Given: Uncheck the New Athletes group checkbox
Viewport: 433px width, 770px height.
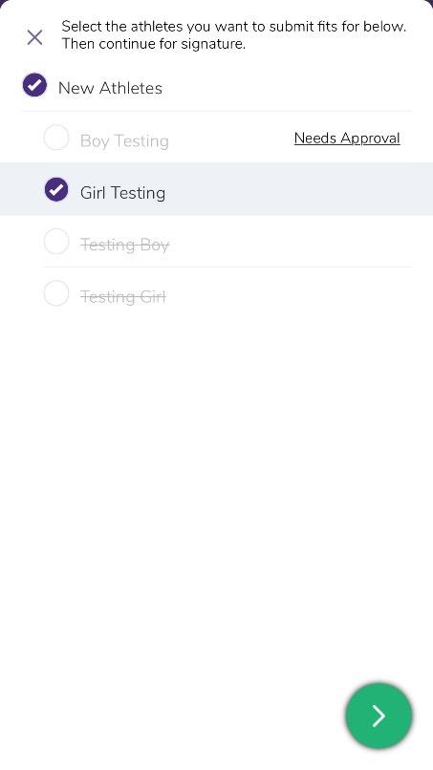Looking at the screenshot, I should (x=34, y=85).
